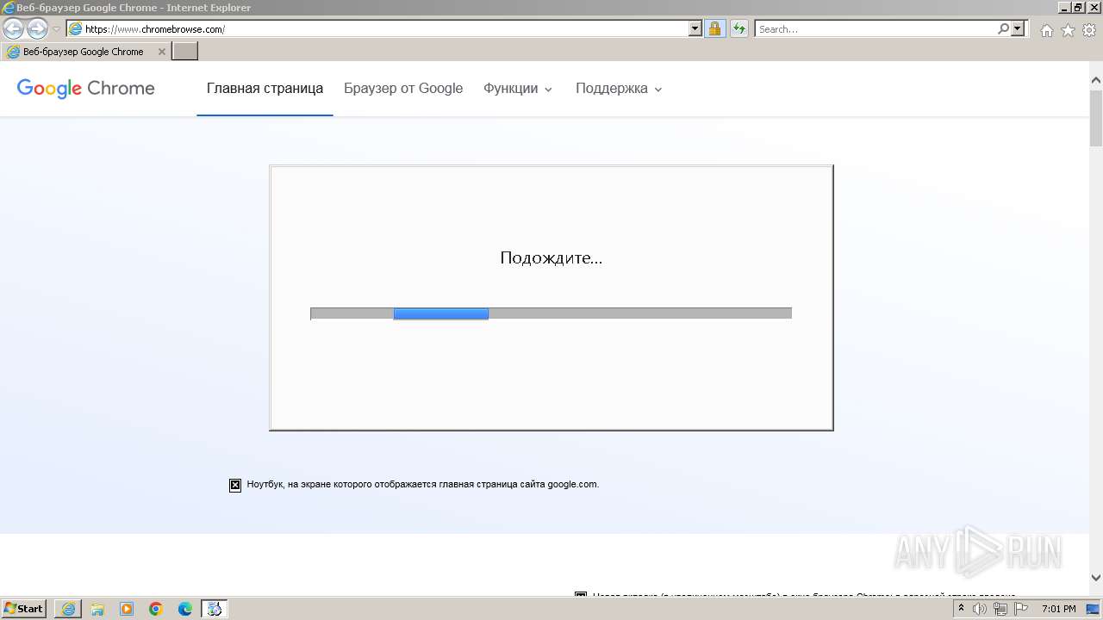Open the Favorites star icon

point(1068,30)
